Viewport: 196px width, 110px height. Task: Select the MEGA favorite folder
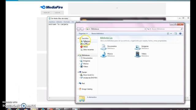(85, 47)
